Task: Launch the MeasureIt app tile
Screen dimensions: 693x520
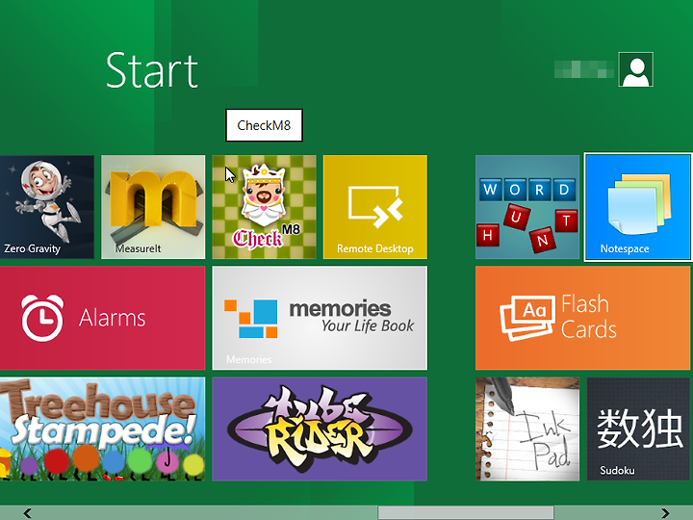Action: [x=153, y=207]
